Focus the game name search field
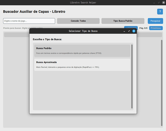 [29, 21]
